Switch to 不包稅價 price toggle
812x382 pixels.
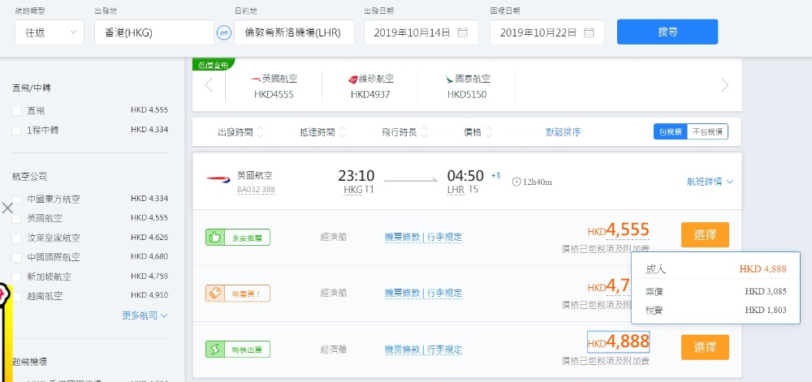[x=707, y=132]
